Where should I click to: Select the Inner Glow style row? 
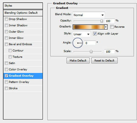[23, 38]
